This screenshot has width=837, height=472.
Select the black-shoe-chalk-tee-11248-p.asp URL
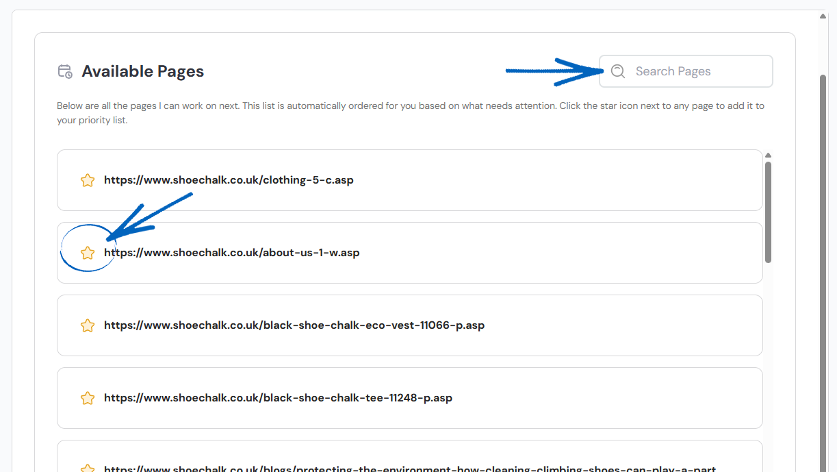click(x=278, y=398)
